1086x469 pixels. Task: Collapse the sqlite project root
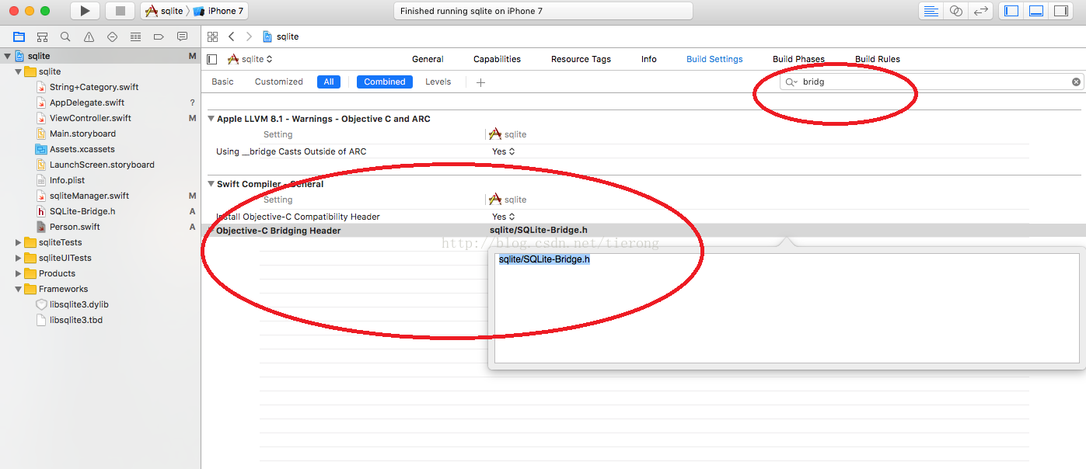[x=8, y=56]
